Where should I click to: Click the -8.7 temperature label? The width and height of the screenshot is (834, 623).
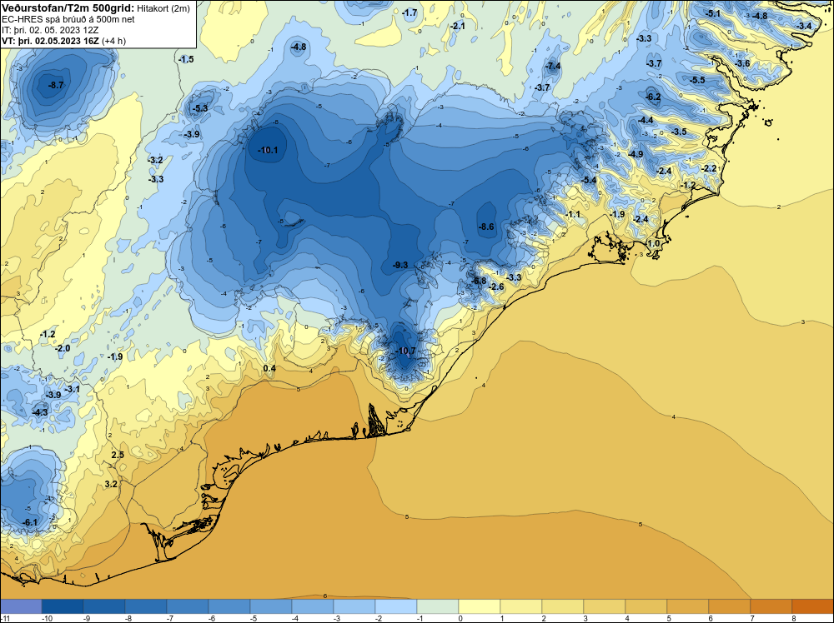click(x=55, y=85)
